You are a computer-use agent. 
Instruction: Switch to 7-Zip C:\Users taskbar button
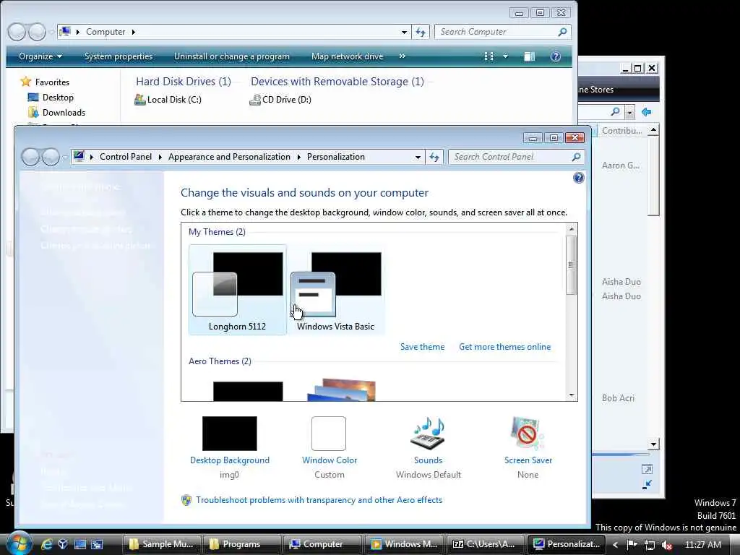(x=483, y=544)
